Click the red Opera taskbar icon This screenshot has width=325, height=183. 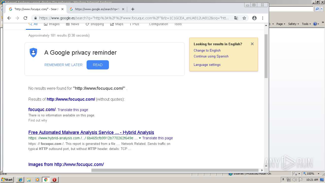[54, 180]
